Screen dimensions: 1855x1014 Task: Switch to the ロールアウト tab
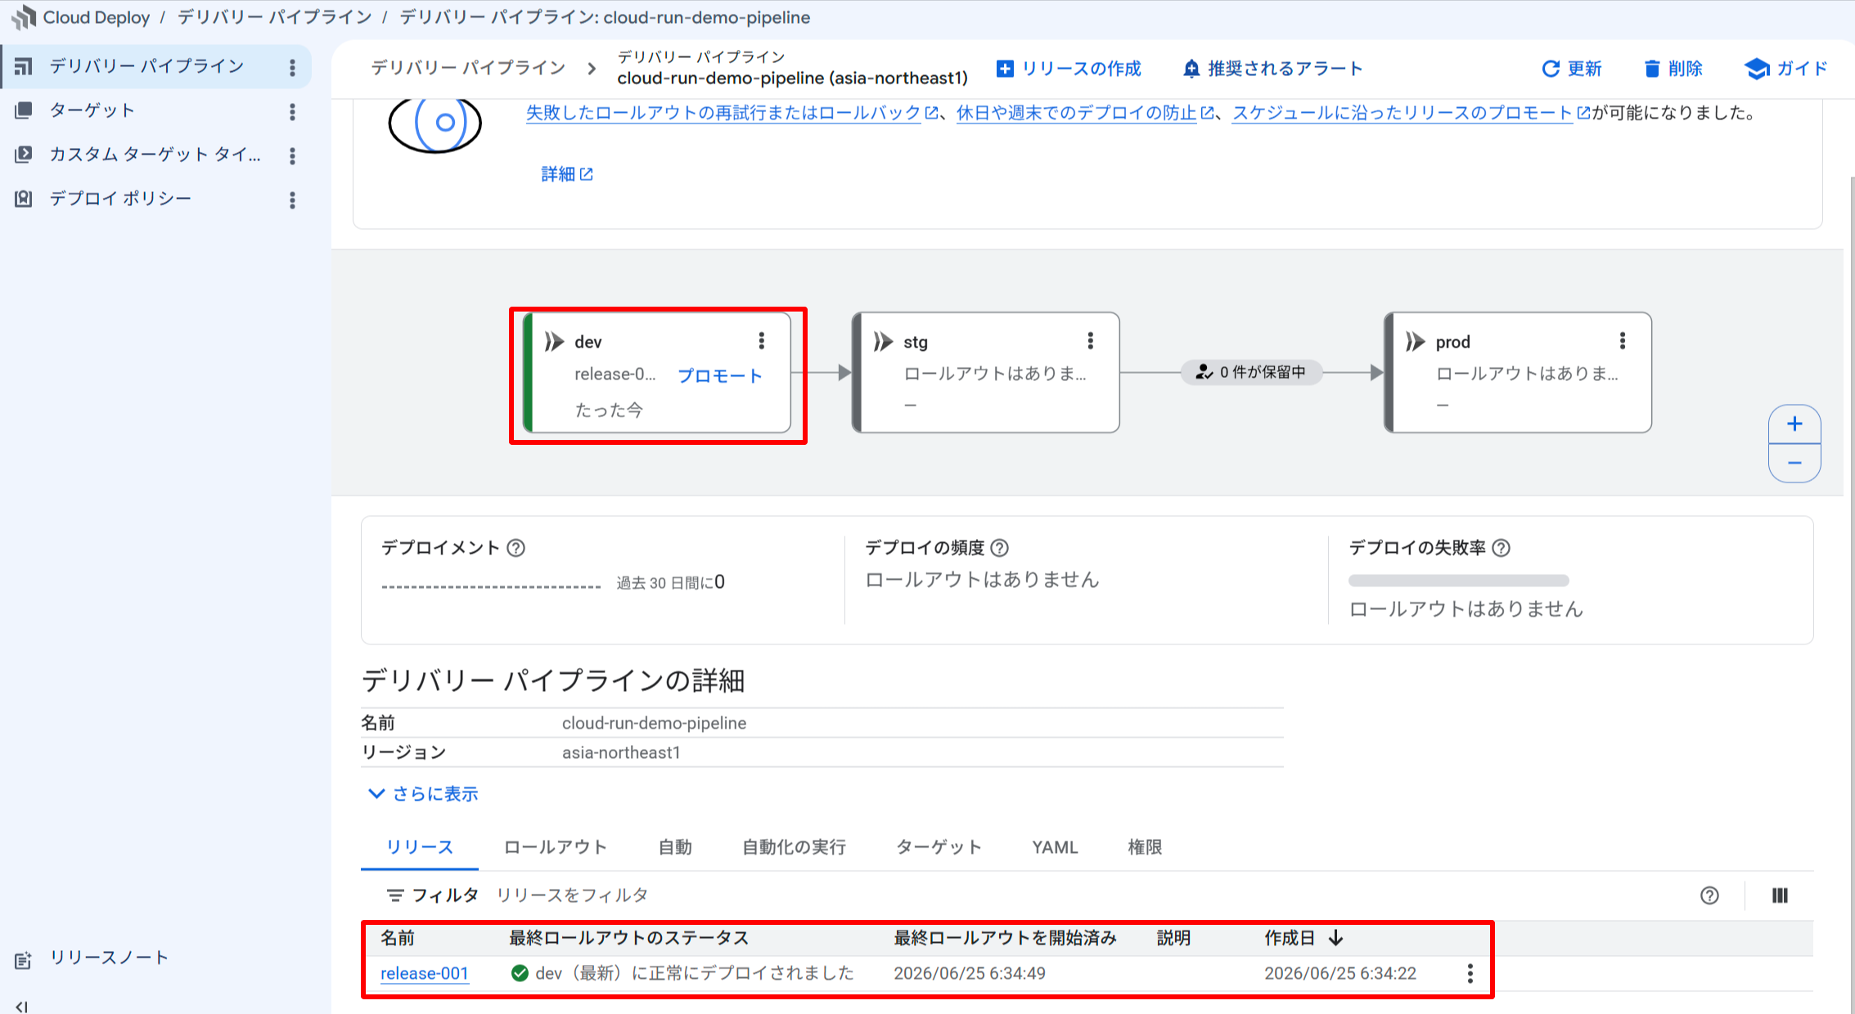[555, 847]
